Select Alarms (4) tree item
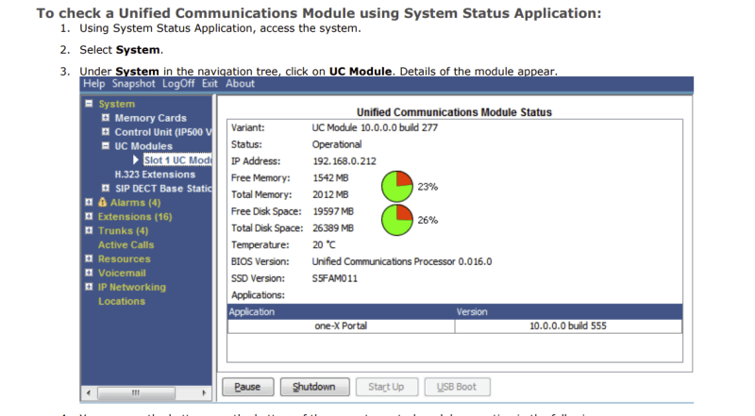This screenshot has height=416, width=755. [135, 203]
